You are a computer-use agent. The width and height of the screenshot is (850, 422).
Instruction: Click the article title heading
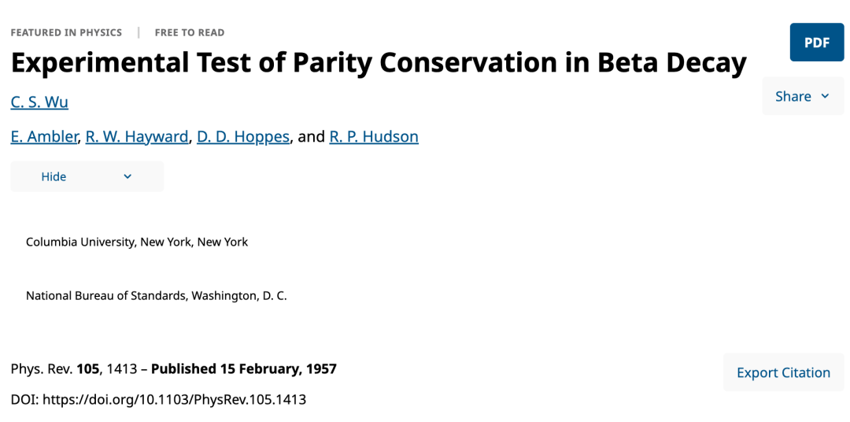point(378,63)
